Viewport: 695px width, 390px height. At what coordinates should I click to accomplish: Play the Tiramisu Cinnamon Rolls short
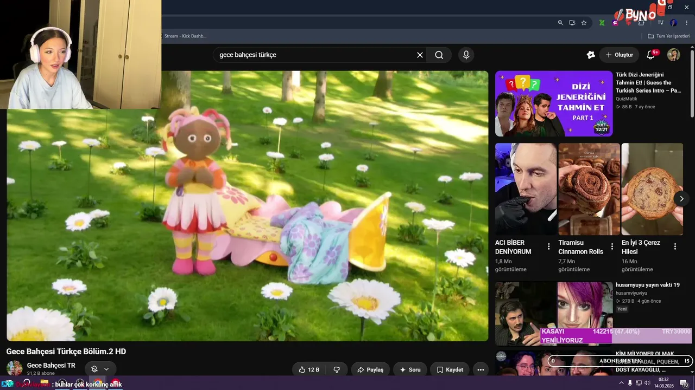(x=589, y=189)
